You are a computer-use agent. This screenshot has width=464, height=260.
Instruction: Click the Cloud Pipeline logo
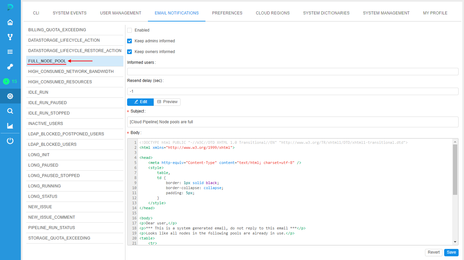pos(10,7)
